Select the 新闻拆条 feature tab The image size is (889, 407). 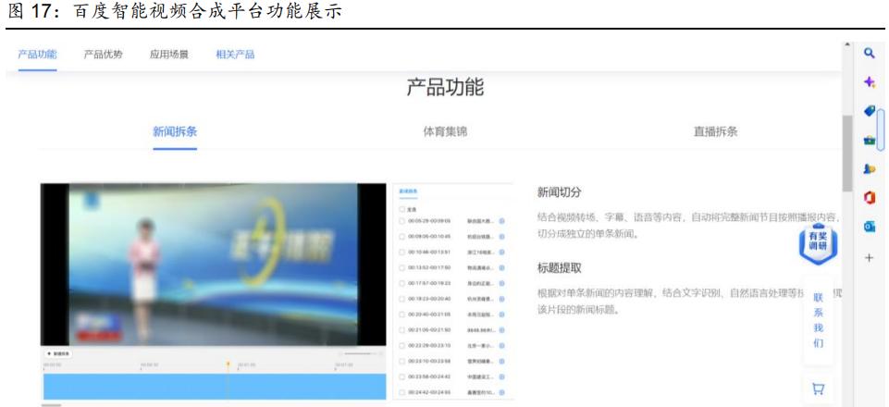coord(175,132)
